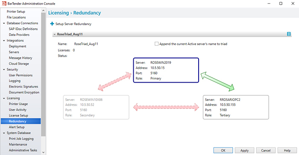Open License Setup page
This screenshot has width=299, height=155.
[x=18, y=116]
